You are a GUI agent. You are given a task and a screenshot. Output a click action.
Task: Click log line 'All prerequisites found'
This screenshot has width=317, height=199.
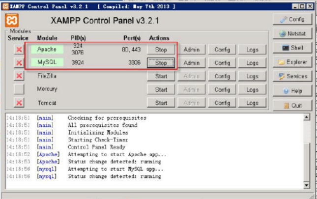coord(103,125)
